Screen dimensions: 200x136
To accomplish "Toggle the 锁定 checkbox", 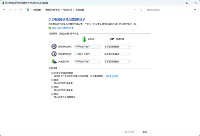I will tap(52, 94).
